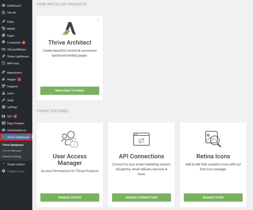Viewport: 253px width, 210px height.
Task: Click the Plugins plug icon
Action: [x=4, y=79]
